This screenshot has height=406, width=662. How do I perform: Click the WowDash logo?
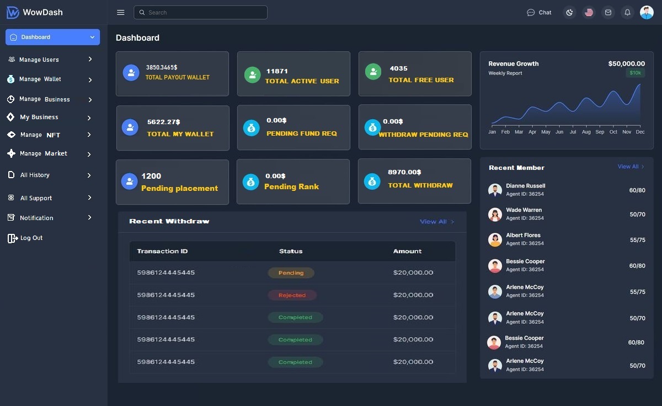pyautogui.click(x=35, y=12)
